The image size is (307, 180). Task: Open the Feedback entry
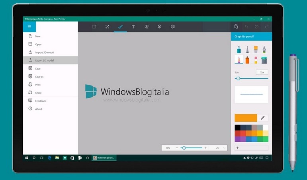pyautogui.click(x=51, y=101)
